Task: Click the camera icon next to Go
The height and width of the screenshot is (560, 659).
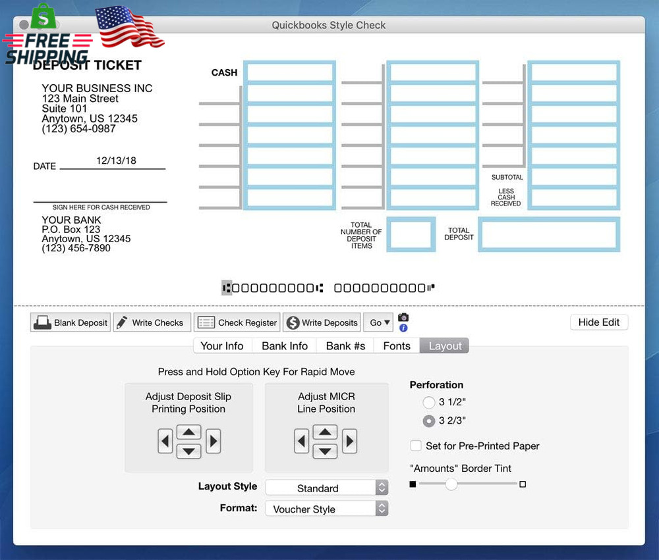Action: pyautogui.click(x=403, y=318)
